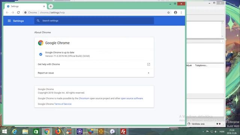
Task: Click the address bar URL chrome://settings/help
Action: pos(52,12)
